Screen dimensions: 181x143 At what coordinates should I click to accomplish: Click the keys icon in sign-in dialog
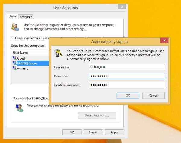click(x=58, y=53)
